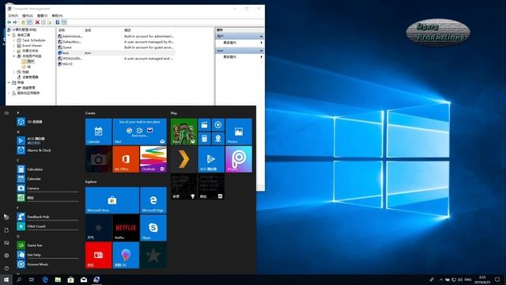This screenshot has width=506, height=285.
Task: Select the Guest user row
Action: (x=116, y=47)
